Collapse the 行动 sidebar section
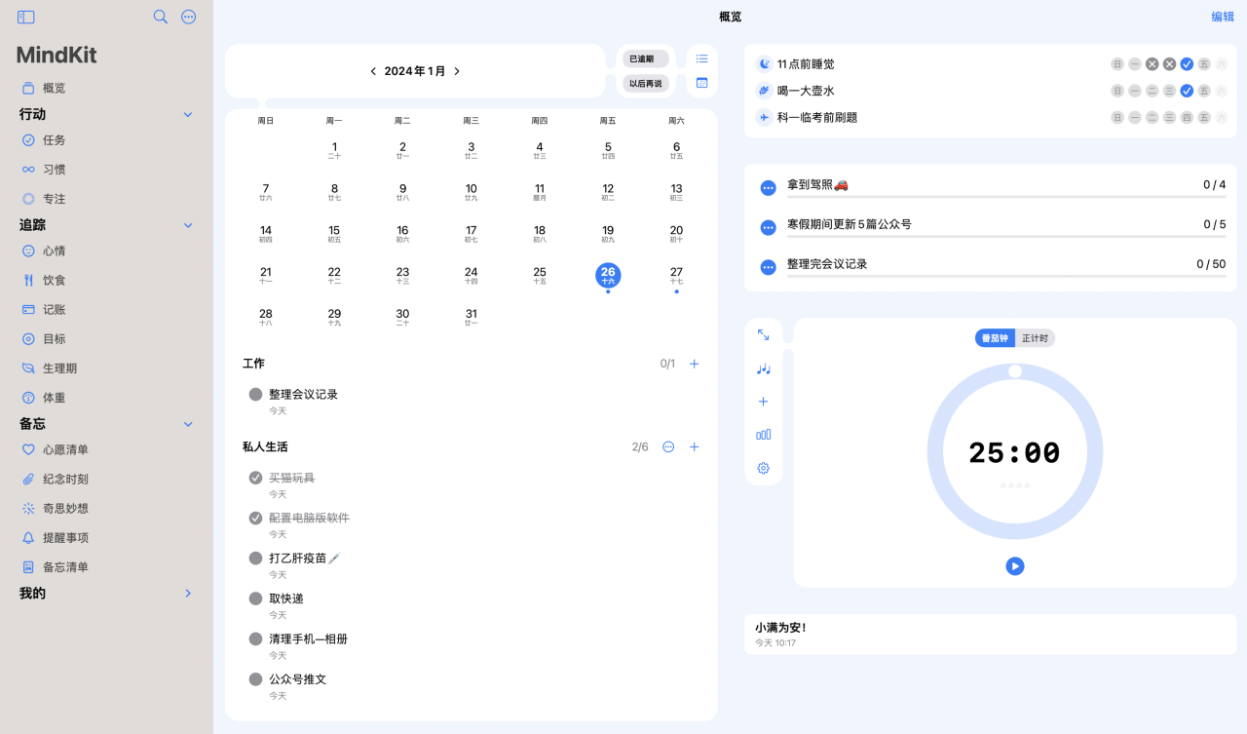 (x=188, y=115)
